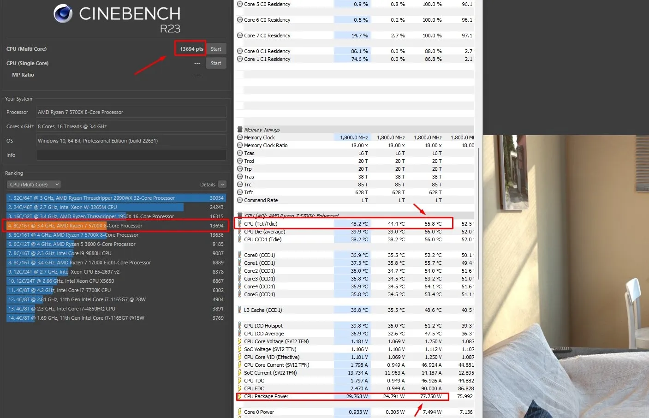Screen dimensions: 649x418
Task: Select the Ryzen 7 1700X ranking row
Action: (116, 263)
